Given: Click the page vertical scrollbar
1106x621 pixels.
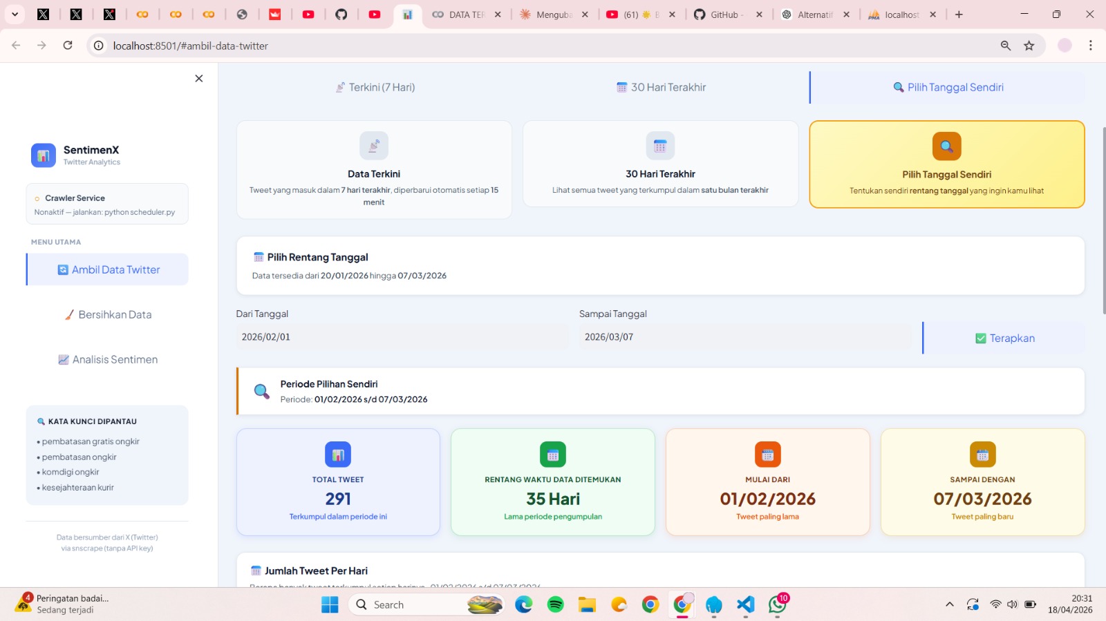Looking at the screenshot, I should click(1103, 221).
